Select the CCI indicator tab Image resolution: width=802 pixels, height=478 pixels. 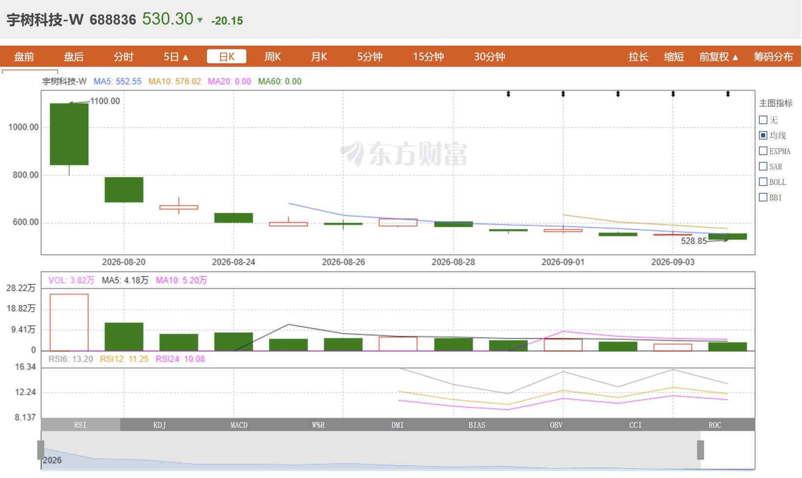(x=635, y=425)
